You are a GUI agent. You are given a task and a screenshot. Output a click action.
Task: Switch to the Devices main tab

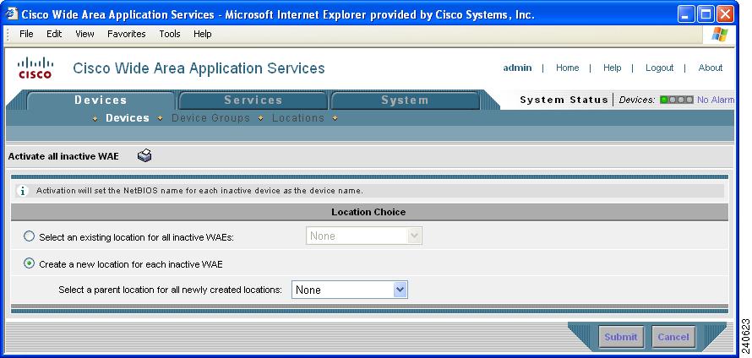[x=101, y=100]
